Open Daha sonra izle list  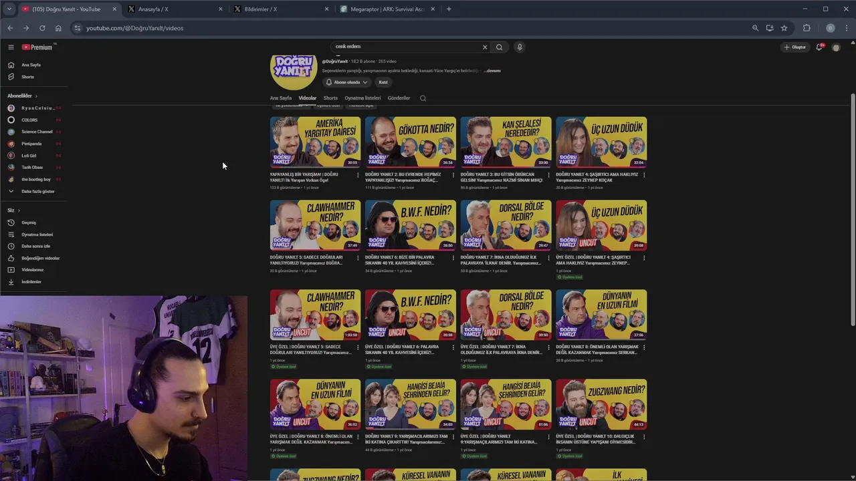coord(35,246)
